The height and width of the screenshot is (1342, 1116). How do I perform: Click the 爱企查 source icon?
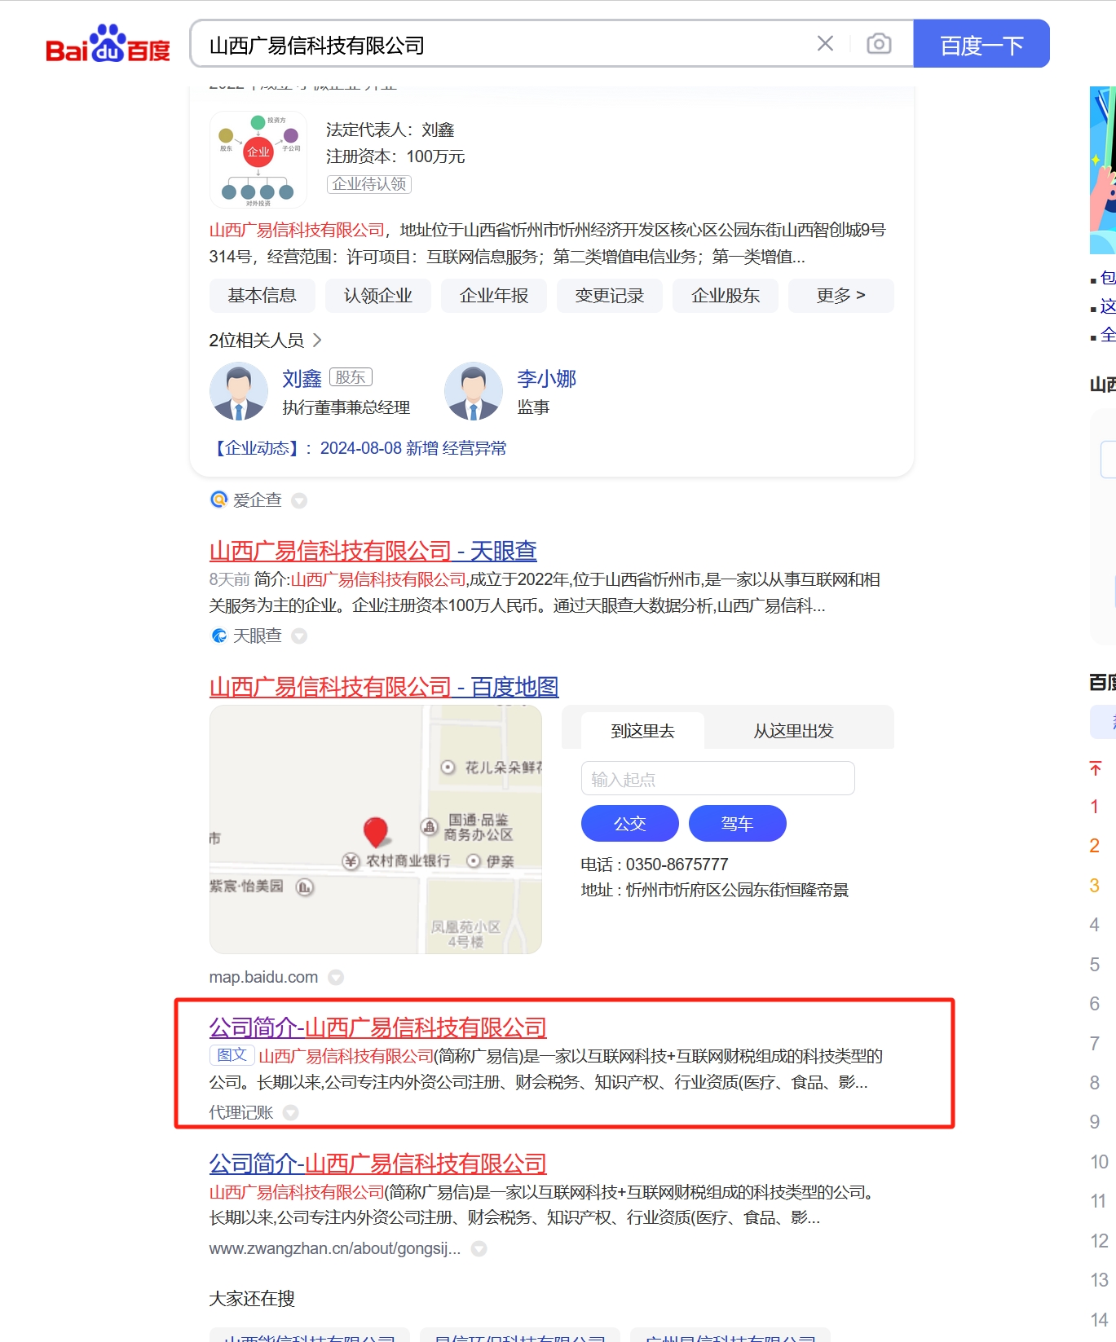tap(218, 499)
